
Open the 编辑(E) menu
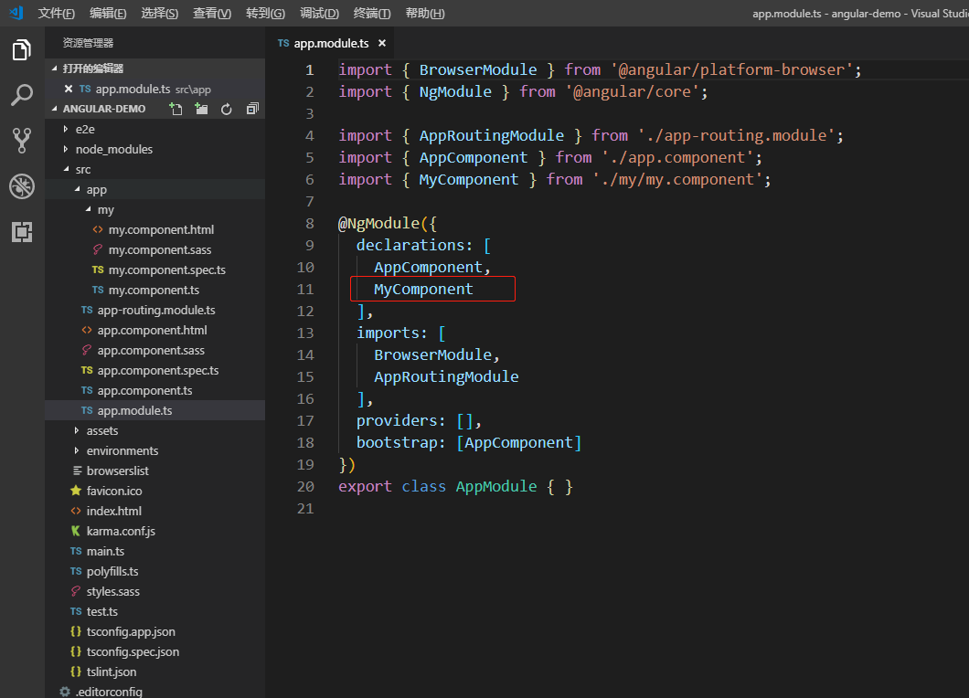point(108,13)
